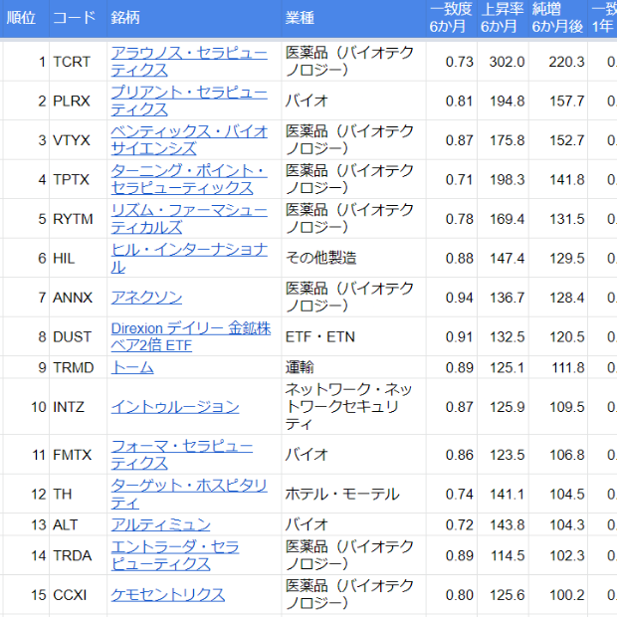617x617 pixels.
Task: Open the アルティミュン link
Action: pos(160,524)
